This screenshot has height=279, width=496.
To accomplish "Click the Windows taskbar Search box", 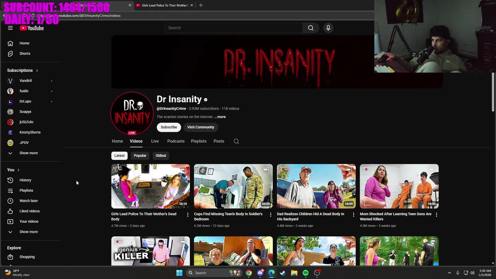I will coord(214,273).
